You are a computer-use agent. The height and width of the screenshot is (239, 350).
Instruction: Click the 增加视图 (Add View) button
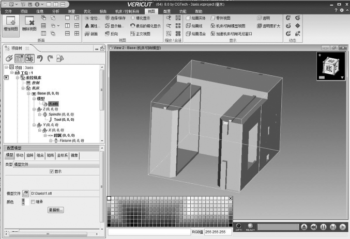(x=11, y=23)
